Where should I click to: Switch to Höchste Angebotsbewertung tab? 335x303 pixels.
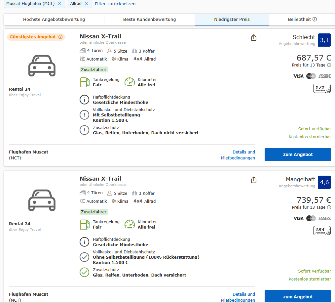pos(54,20)
